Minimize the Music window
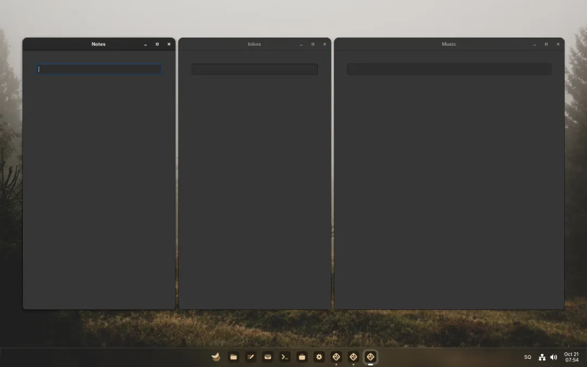587x367 pixels. point(534,44)
